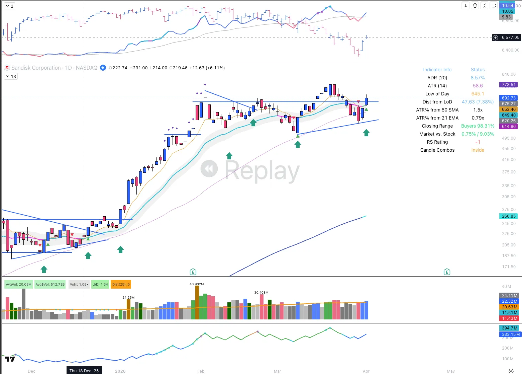Click the plus icon beside 6,577.05
The height and width of the screenshot is (374, 522).
[496, 38]
